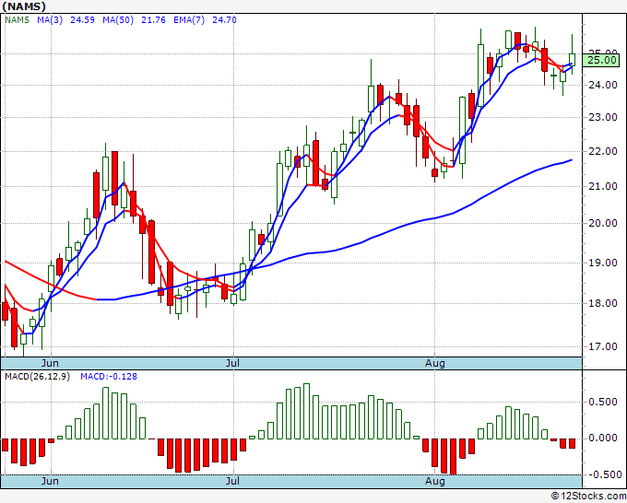Click Jul on the MACD date axis
The height and width of the screenshot is (503, 627).
pos(232,481)
